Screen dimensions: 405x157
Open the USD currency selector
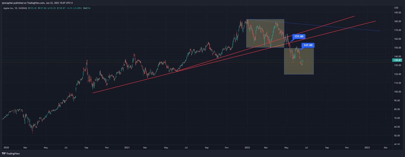pyautogui.click(x=396, y=7)
